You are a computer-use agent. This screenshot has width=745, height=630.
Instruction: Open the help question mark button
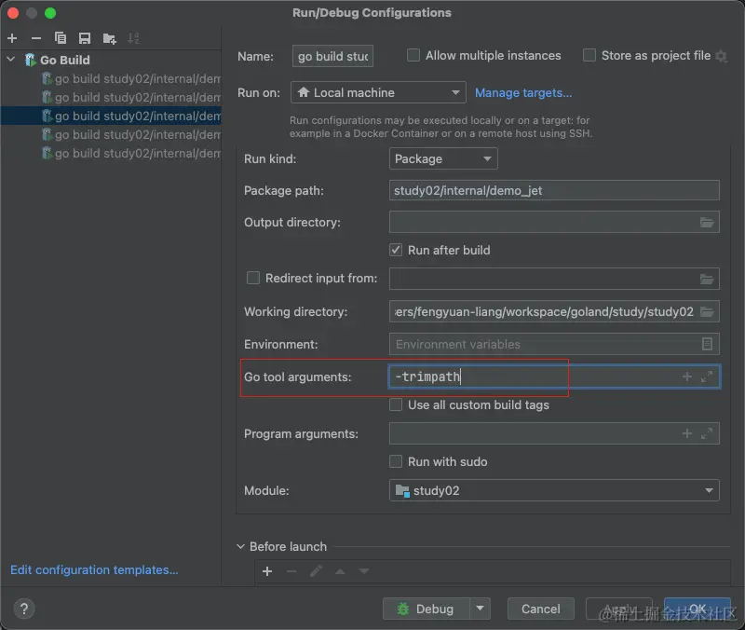tap(24, 609)
